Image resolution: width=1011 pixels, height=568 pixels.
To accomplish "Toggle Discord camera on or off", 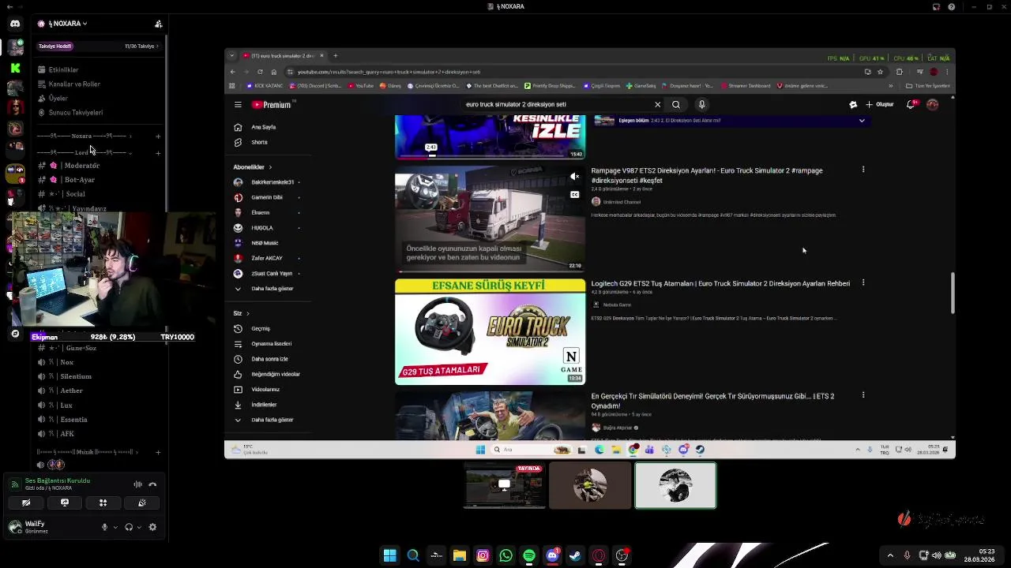I will 26,503.
